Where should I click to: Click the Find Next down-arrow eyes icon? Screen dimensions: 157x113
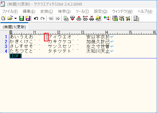click(x=72, y=18)
